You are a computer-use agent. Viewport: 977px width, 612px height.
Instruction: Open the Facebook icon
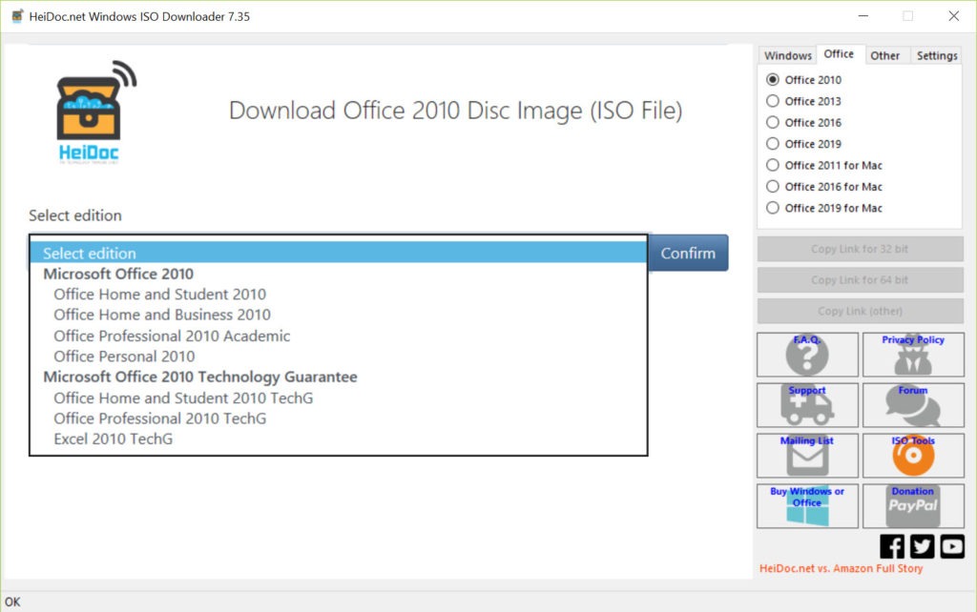click(x=892, y=546)
